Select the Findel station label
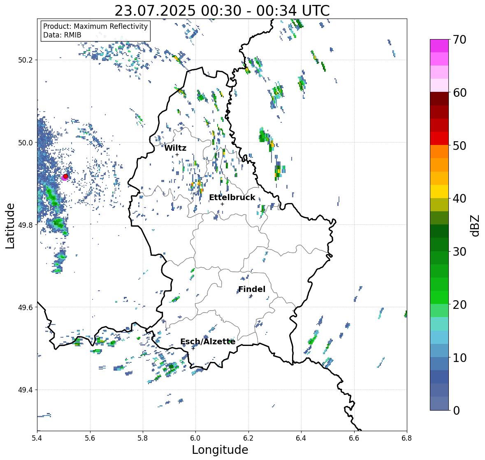485x460 pixels. tap(252, 289)
